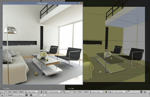Click the Object menu in right viewport
The height and width of the screenshot is (97, 150).
pyautogui.click(x=86, y=92)
